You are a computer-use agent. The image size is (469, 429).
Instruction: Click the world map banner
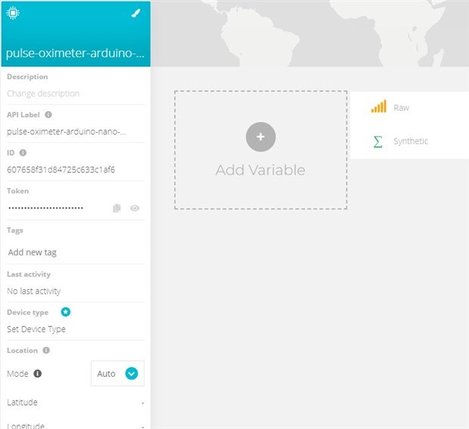(x=309, y=33)
